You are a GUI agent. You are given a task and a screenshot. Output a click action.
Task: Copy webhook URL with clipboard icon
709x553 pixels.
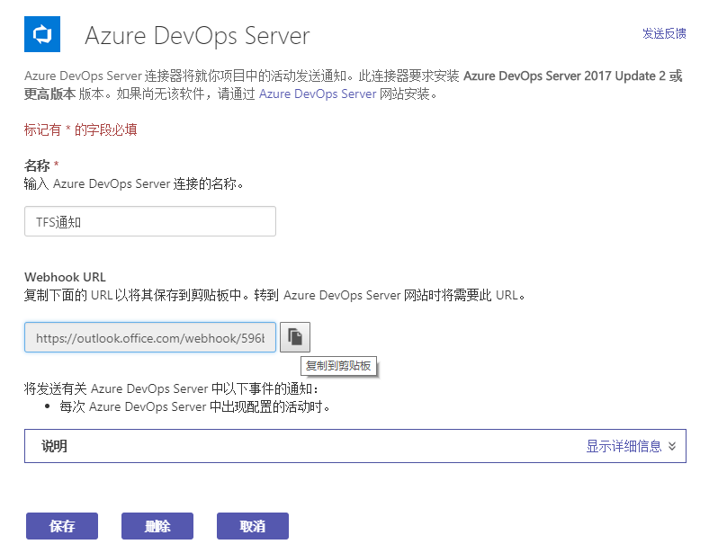[295, 337]
